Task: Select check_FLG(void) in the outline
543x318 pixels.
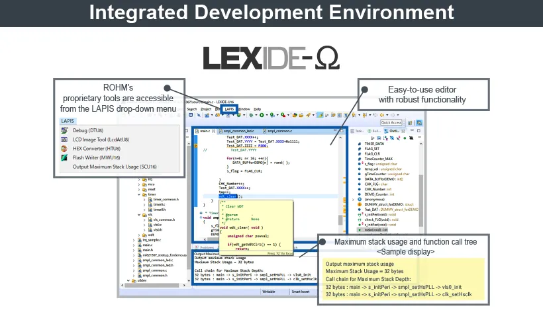Action: coord(381,220)
